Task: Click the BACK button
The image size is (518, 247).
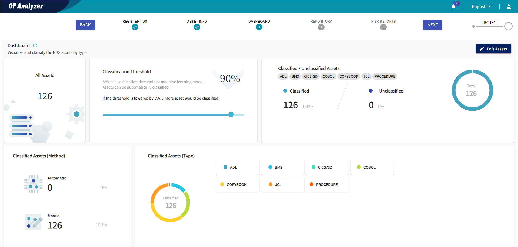Action: point(85,25)
